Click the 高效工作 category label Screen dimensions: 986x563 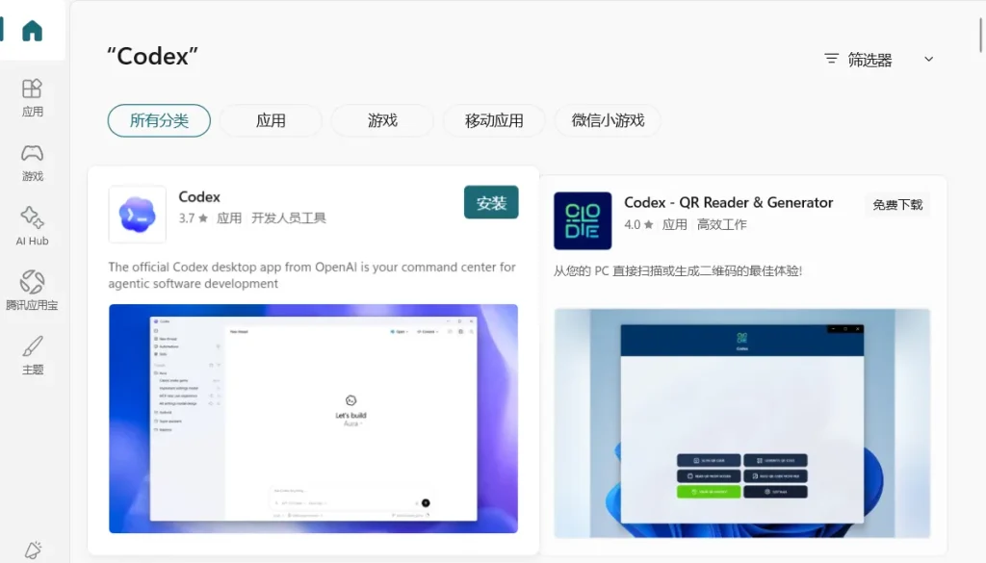(x=722, y=224)
